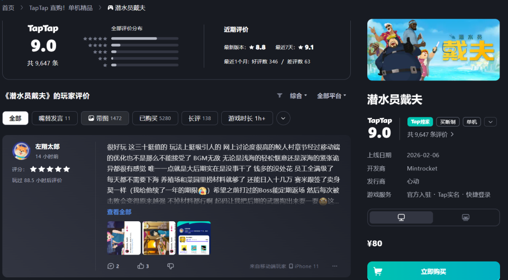This screenshot has width=508, height=280.
Task: Click the review's five-star rating
Action: pos(50,169)
